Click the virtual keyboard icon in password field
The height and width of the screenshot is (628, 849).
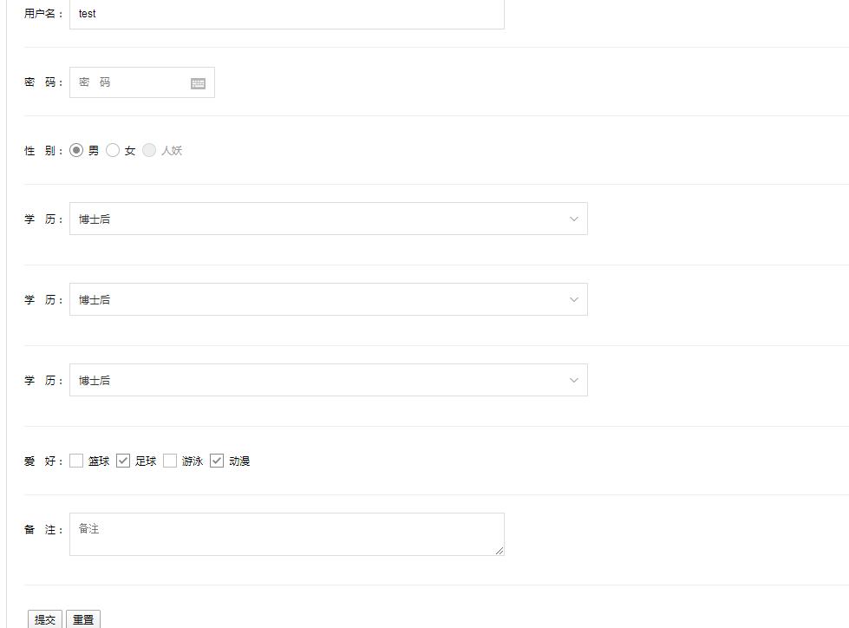click(198, 83)
